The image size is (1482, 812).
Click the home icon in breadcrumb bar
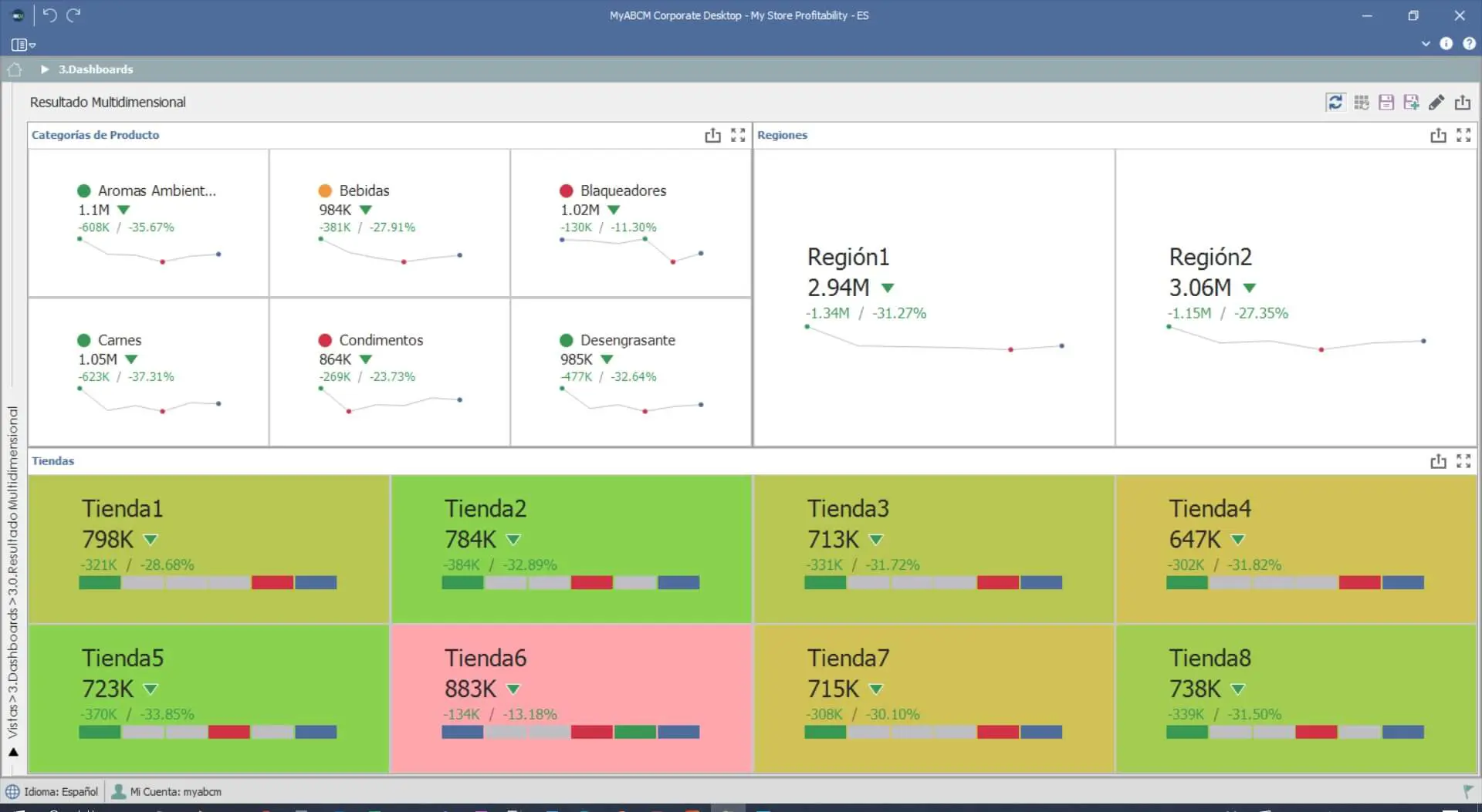click(x=15, y=69)
